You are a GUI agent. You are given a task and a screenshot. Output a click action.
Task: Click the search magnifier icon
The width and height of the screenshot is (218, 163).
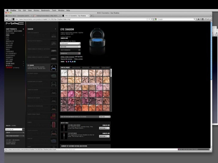195,19
